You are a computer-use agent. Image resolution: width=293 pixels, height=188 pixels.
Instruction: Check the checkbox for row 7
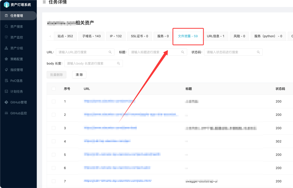[54, 181]
